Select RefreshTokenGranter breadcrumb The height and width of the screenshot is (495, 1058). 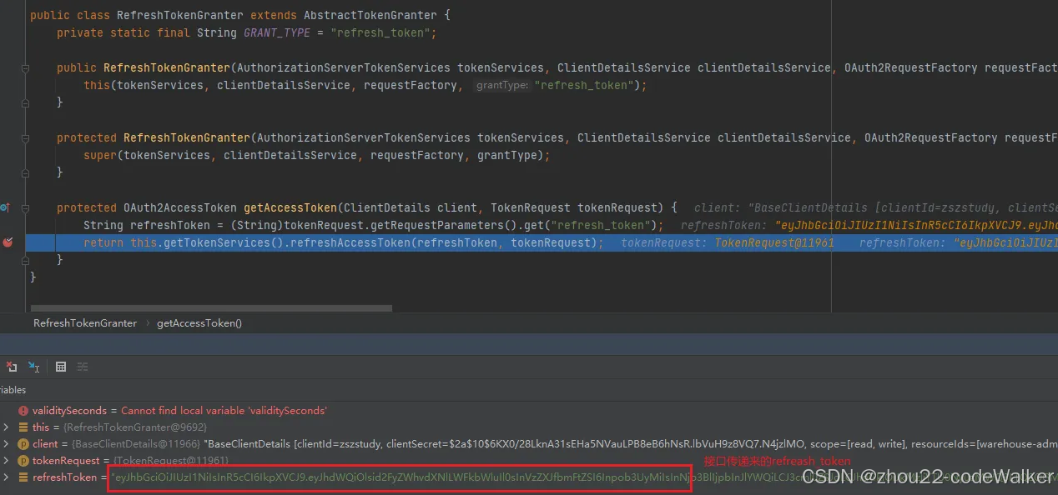pyautogui.click(x=85, y=322)
